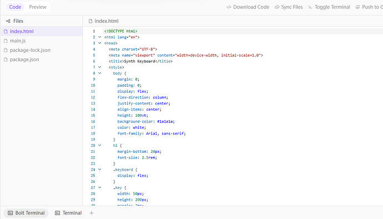383x219 pixels.
Task: Open package.json in the file tree
Action: pos(42,59)
